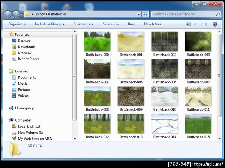Click navigation pane scrollbar up arrow

click(x=75, y=31)
